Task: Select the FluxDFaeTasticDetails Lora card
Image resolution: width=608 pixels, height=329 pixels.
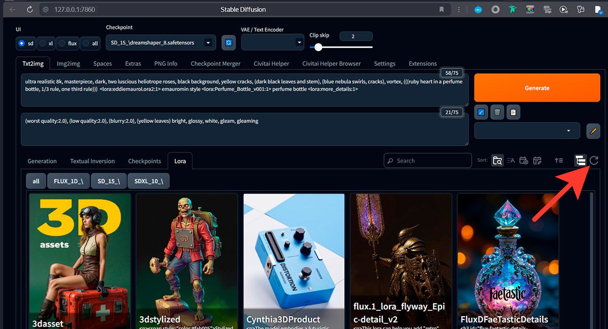Action: point(508,261)
